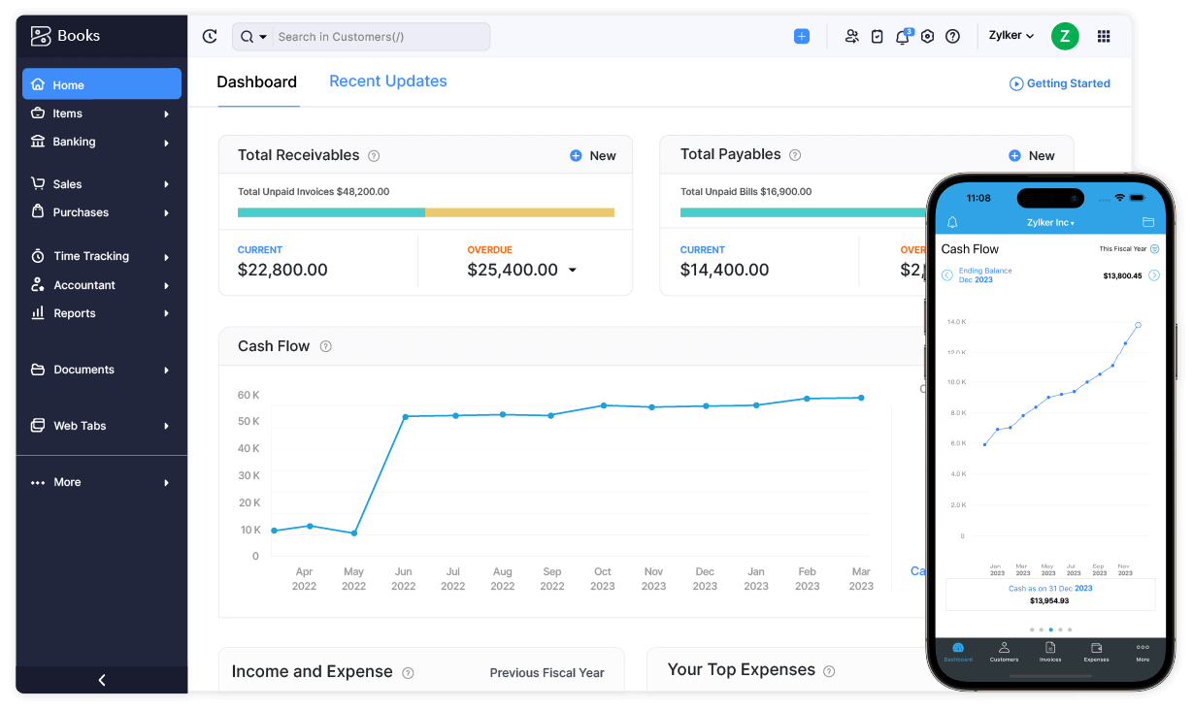Open the Zylker organization dropdown
This screenshot has width=1193, height=709.
1010,35
